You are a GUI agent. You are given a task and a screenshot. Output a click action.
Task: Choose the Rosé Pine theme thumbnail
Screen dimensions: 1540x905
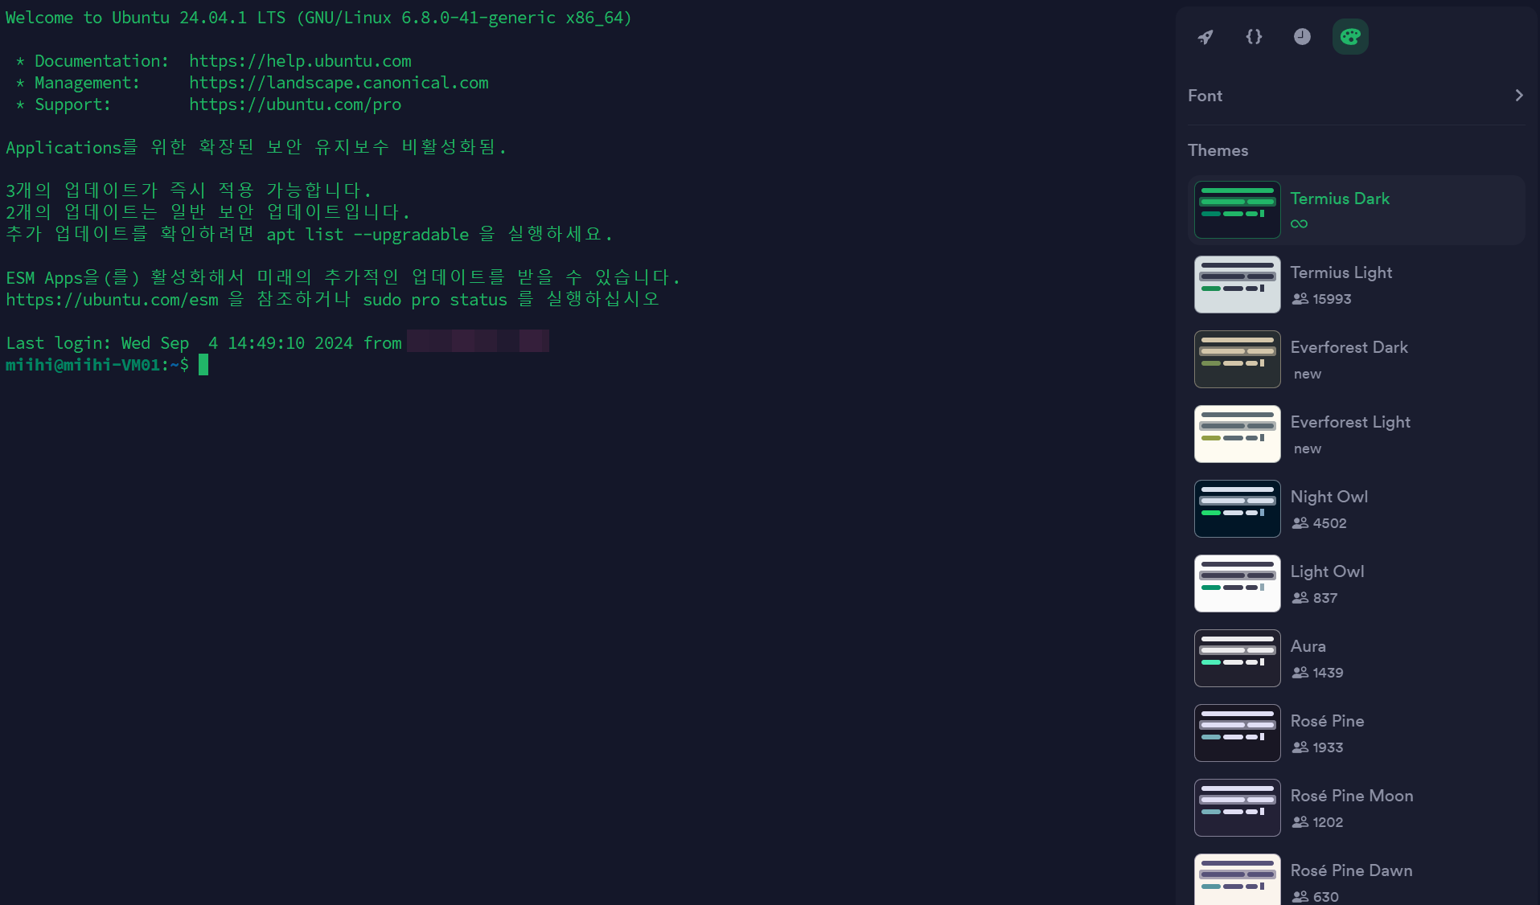1238,733
